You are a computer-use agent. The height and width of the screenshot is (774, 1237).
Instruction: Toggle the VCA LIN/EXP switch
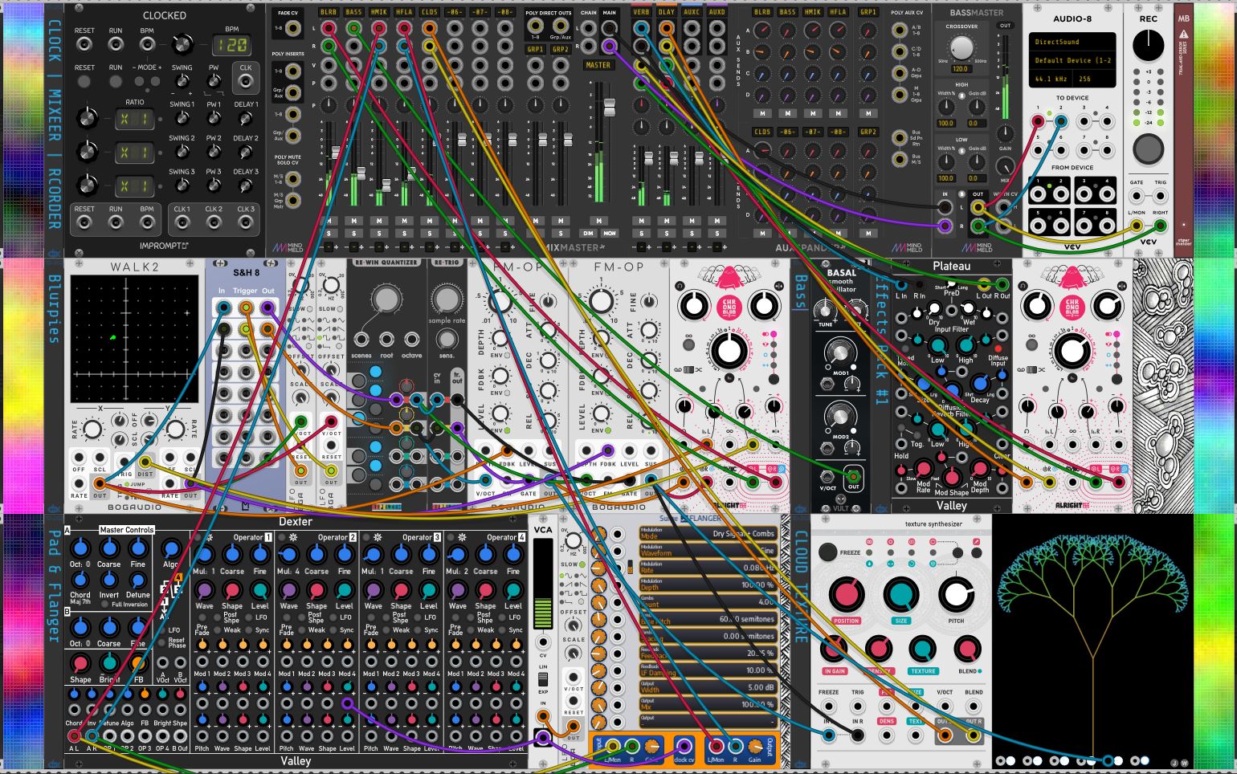[543, 679]
